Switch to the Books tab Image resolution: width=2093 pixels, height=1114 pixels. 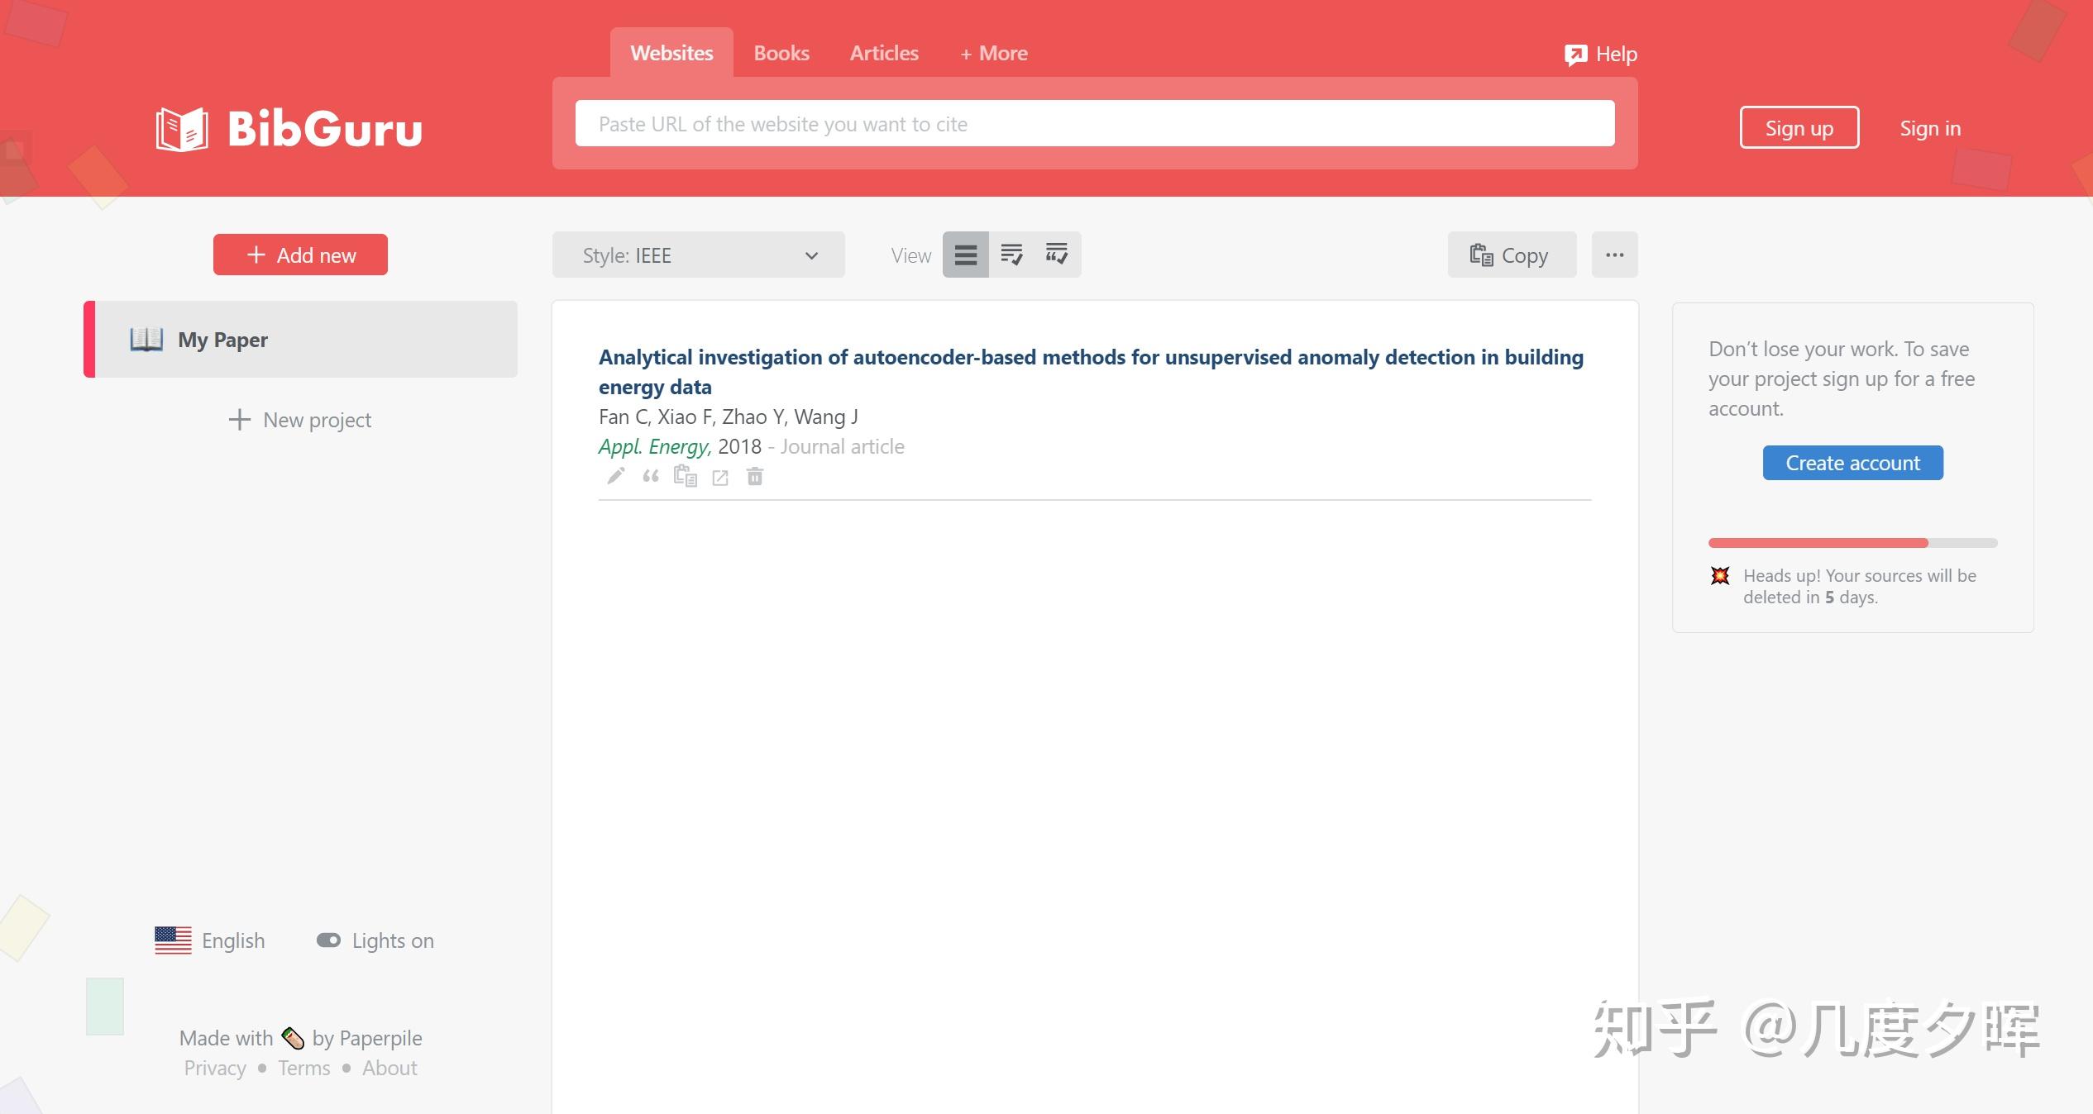781,54
